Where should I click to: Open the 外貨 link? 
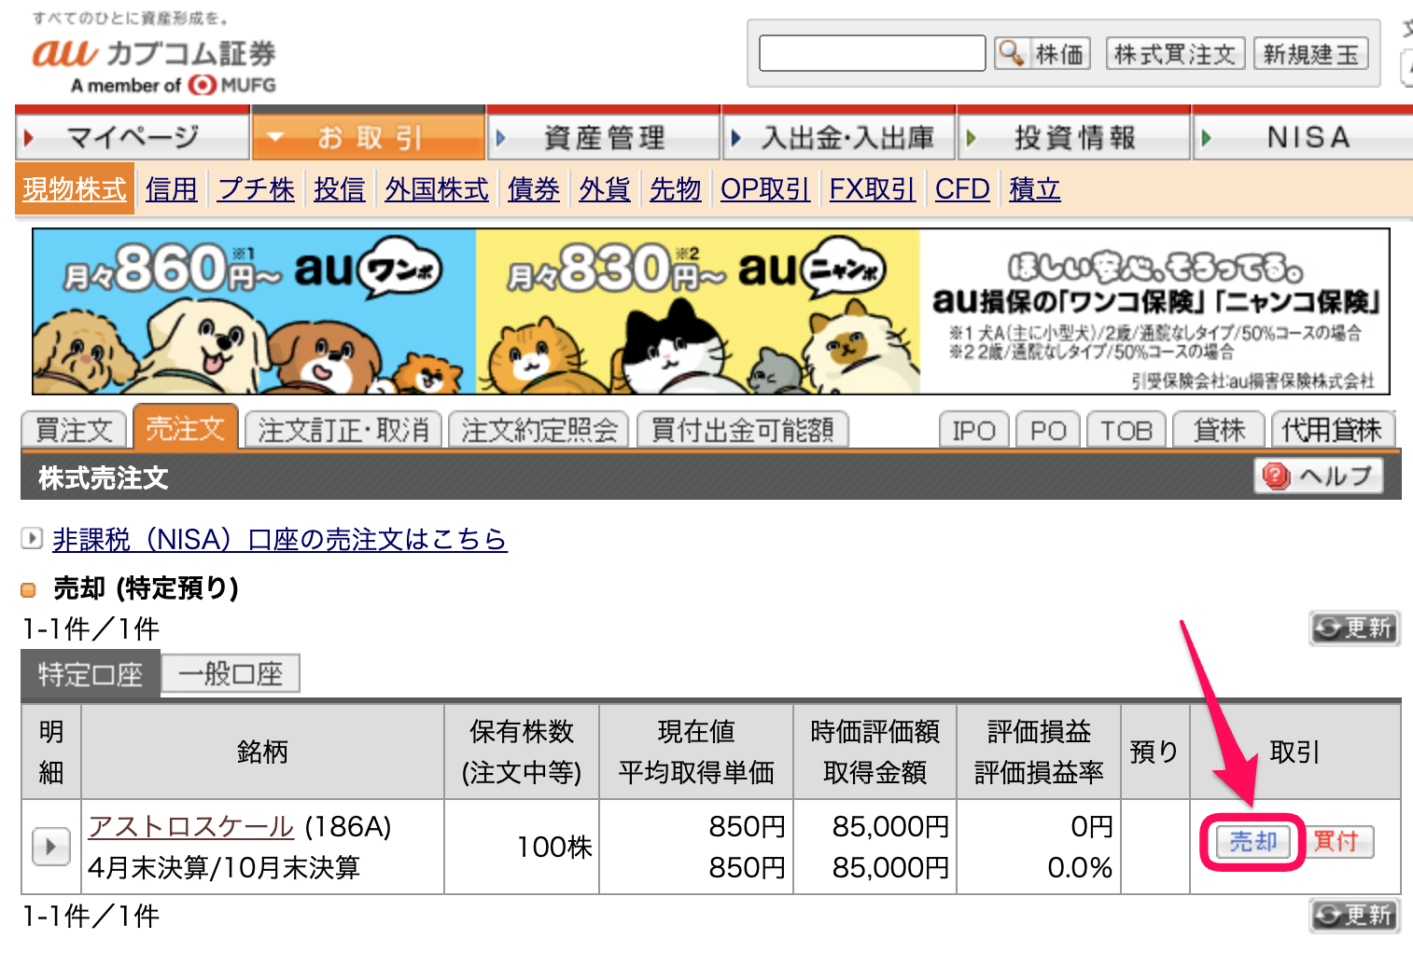click(x=605, y=189)
